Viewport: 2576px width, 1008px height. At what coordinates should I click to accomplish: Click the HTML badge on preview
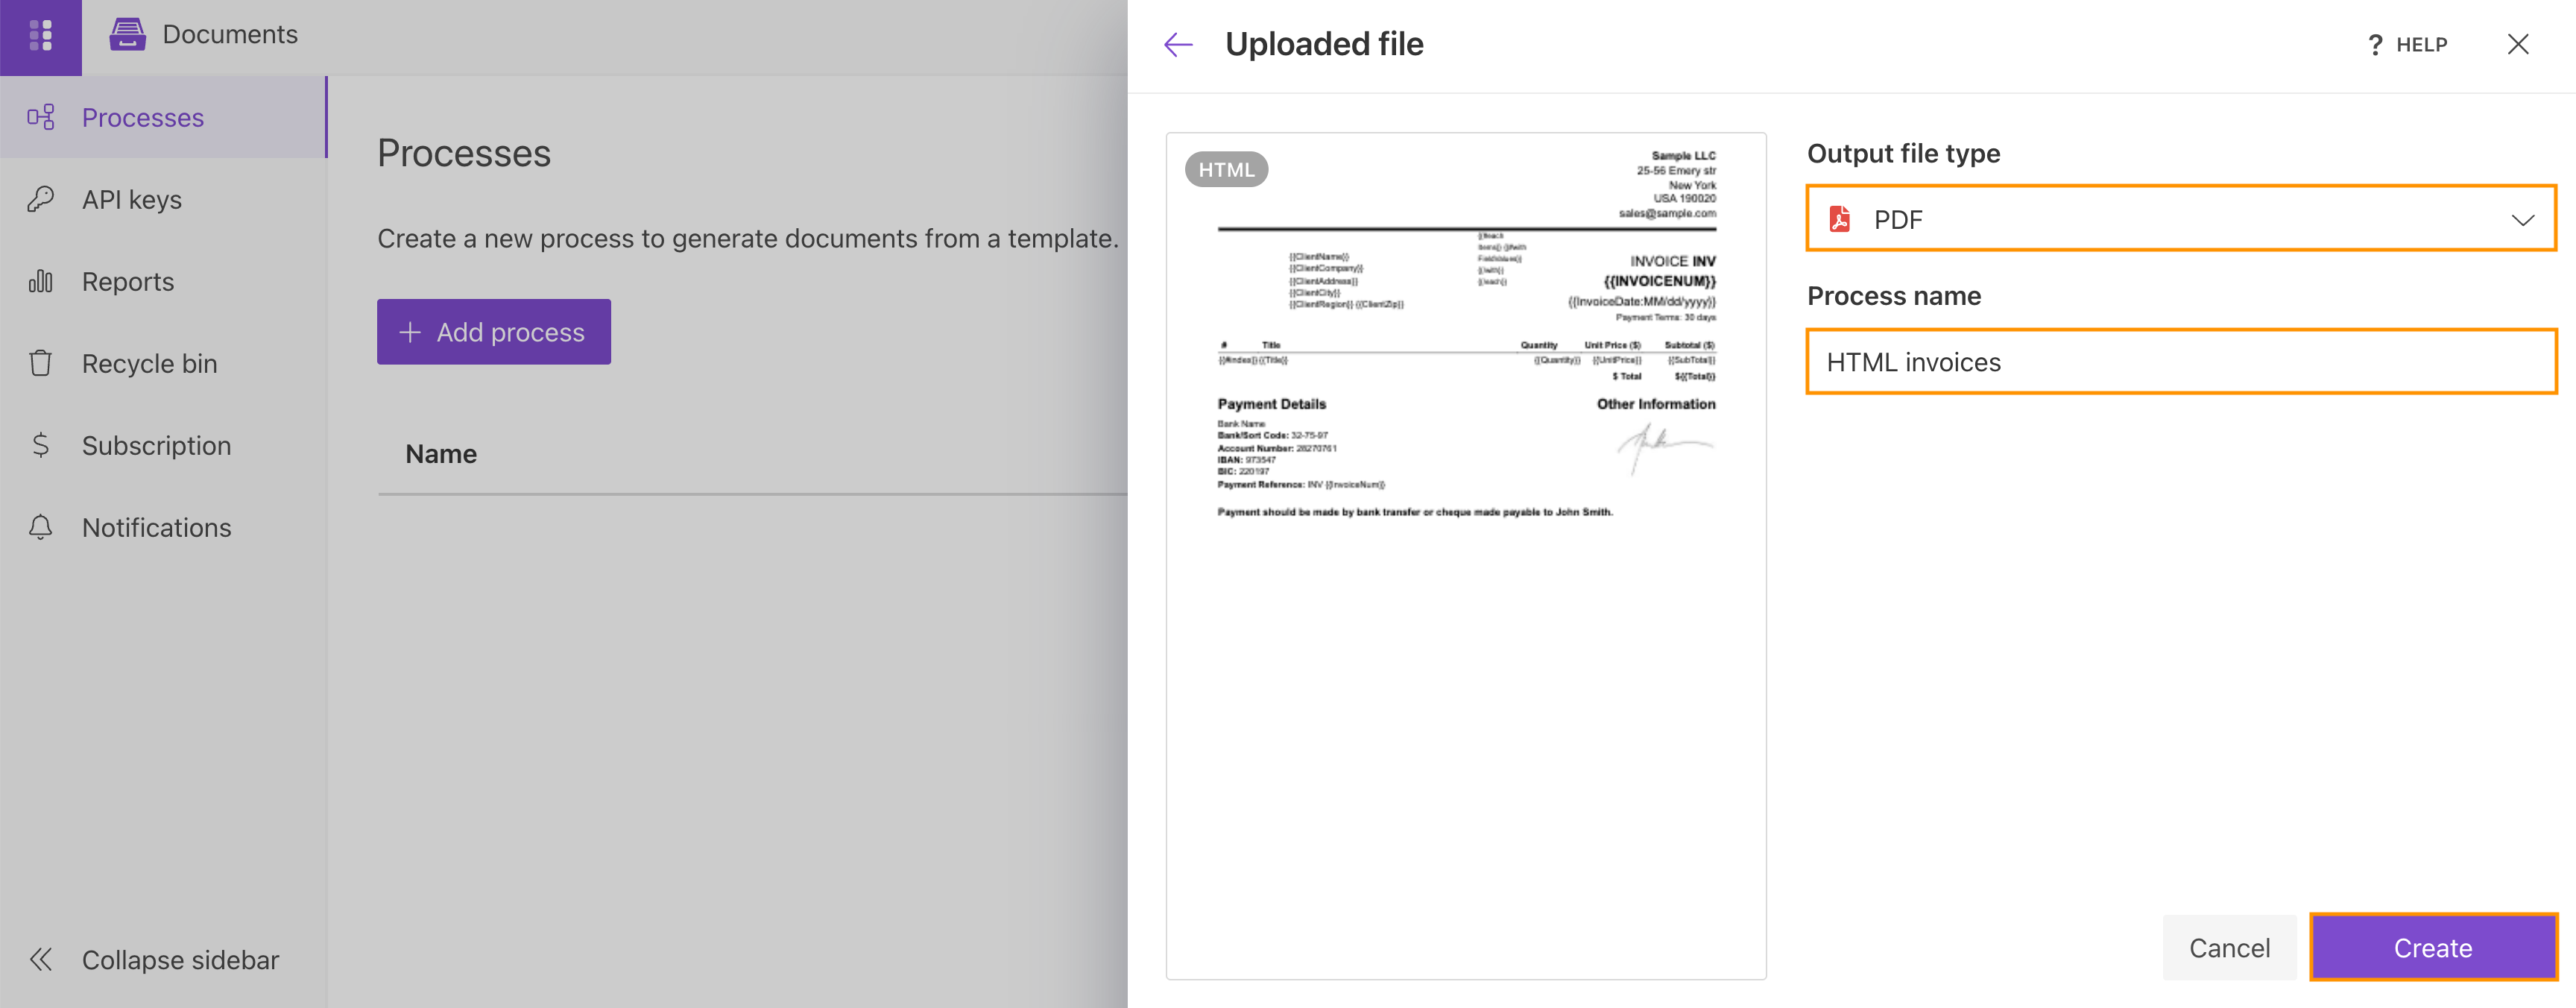point(1226,170)
